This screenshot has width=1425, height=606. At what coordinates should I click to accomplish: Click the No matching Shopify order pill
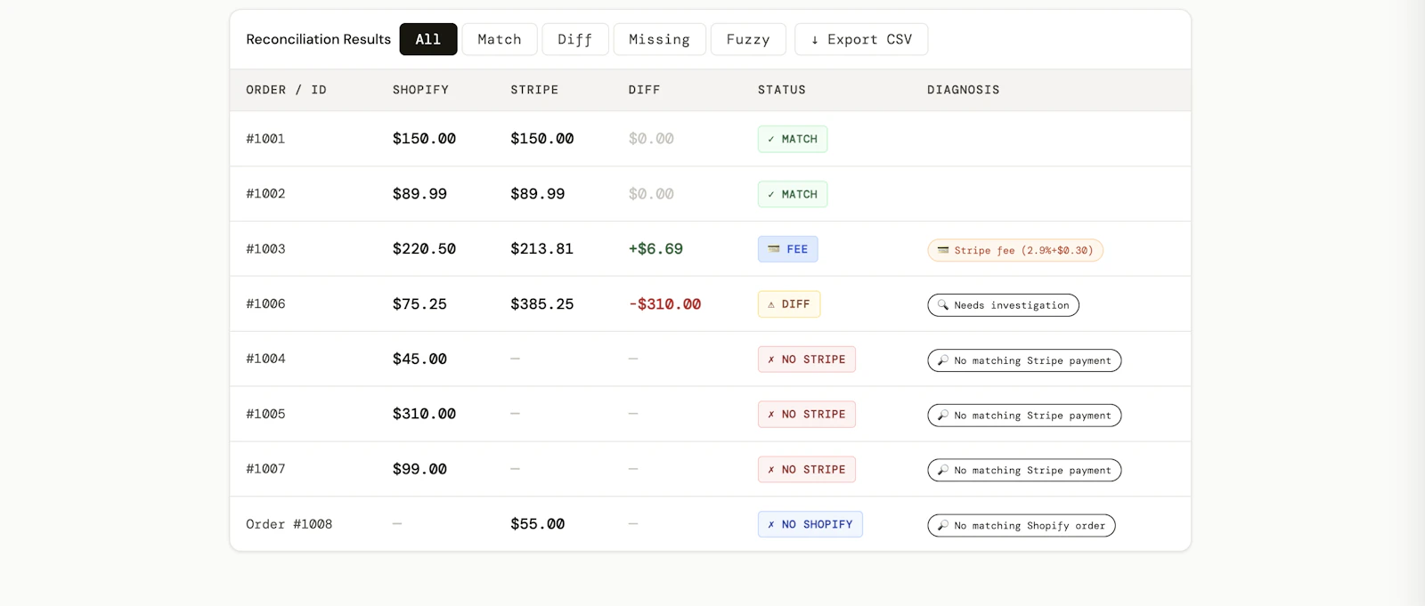(x=1022, y=526)
